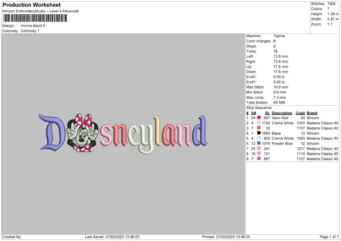This screenshot has width=341, height=241.
Task: Select the design name 'minnie dland 5'
Action: click(33, 26)
